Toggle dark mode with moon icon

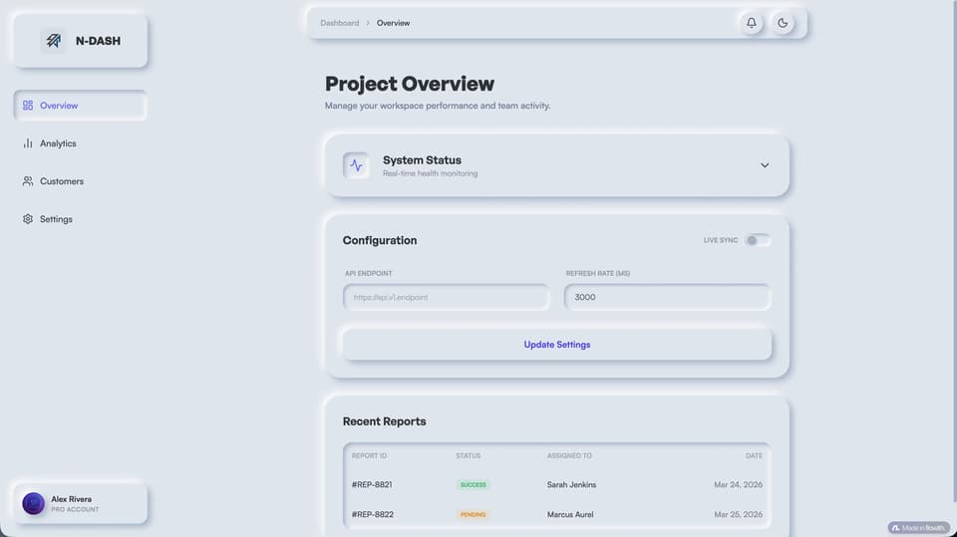(783, 23)
